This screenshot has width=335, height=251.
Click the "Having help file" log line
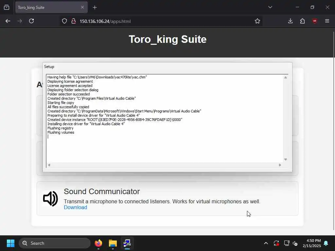(97, 77)
